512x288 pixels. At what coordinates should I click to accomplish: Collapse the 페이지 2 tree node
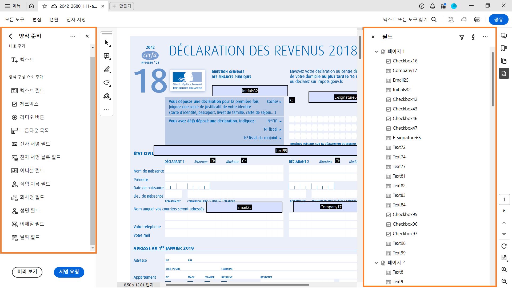376,263
